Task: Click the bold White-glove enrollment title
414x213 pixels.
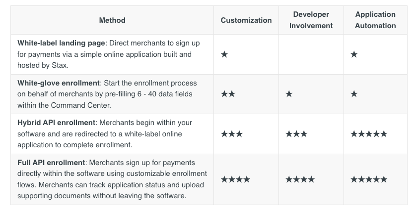Action: (x=59, y=83)
